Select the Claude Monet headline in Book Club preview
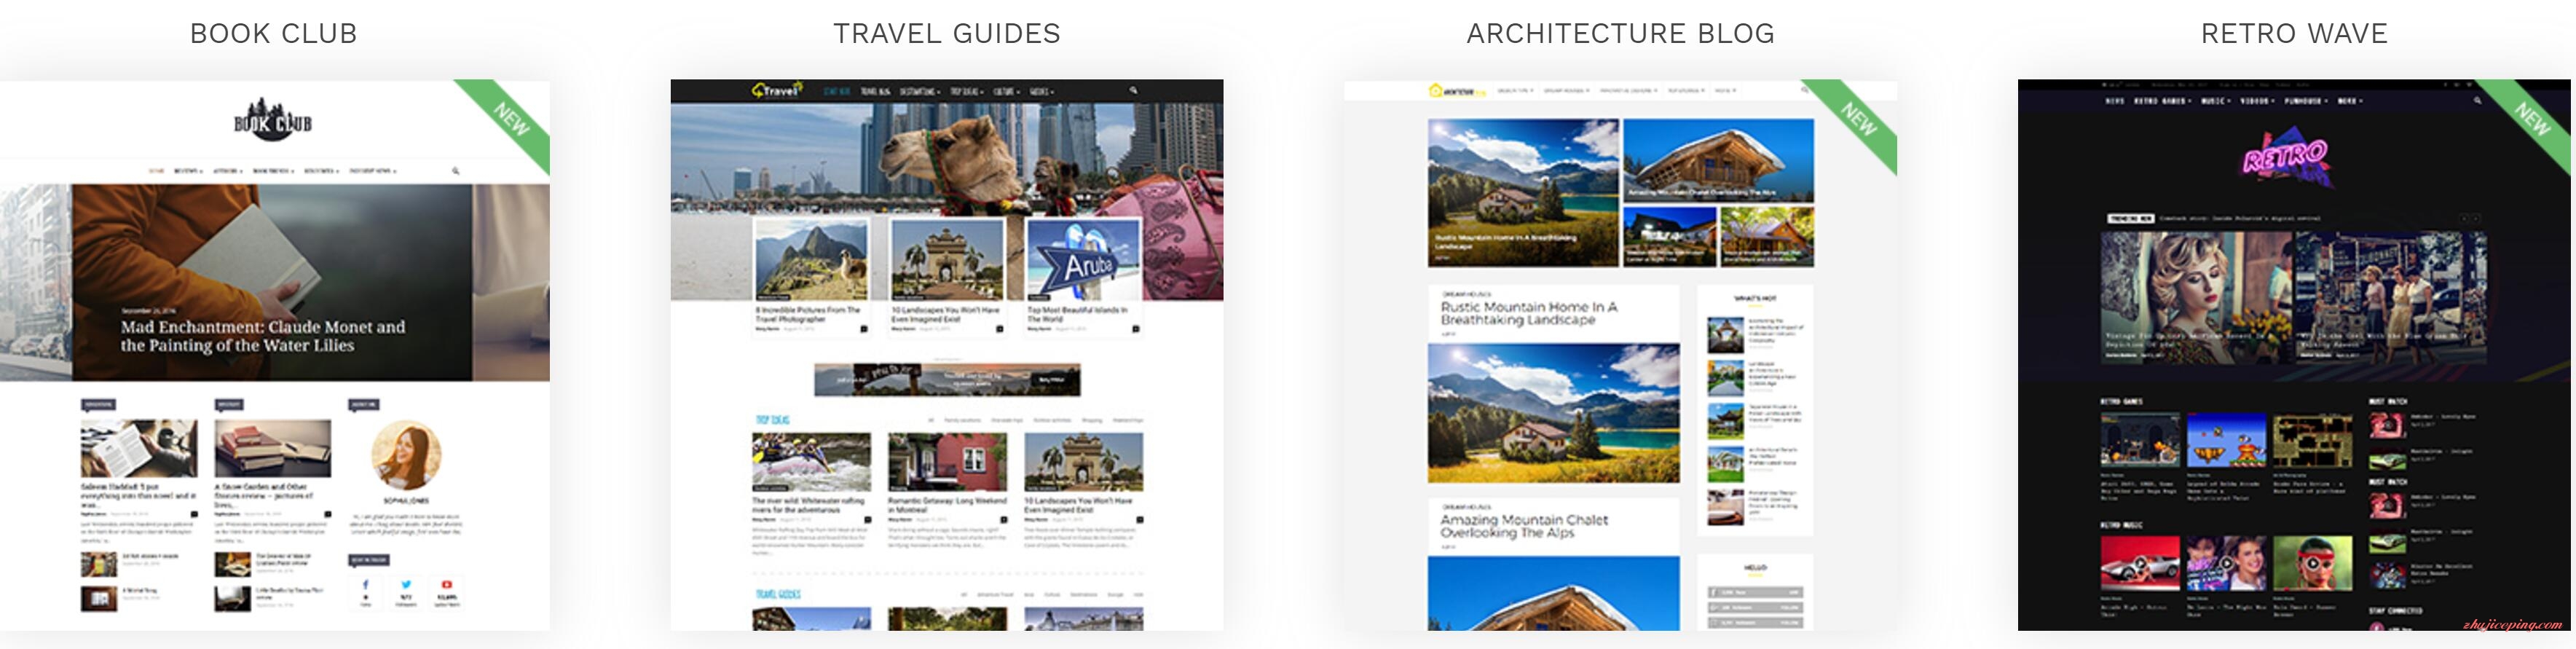Image resolution: width=2576 pixels, height=649 pixels. (263, 336)
